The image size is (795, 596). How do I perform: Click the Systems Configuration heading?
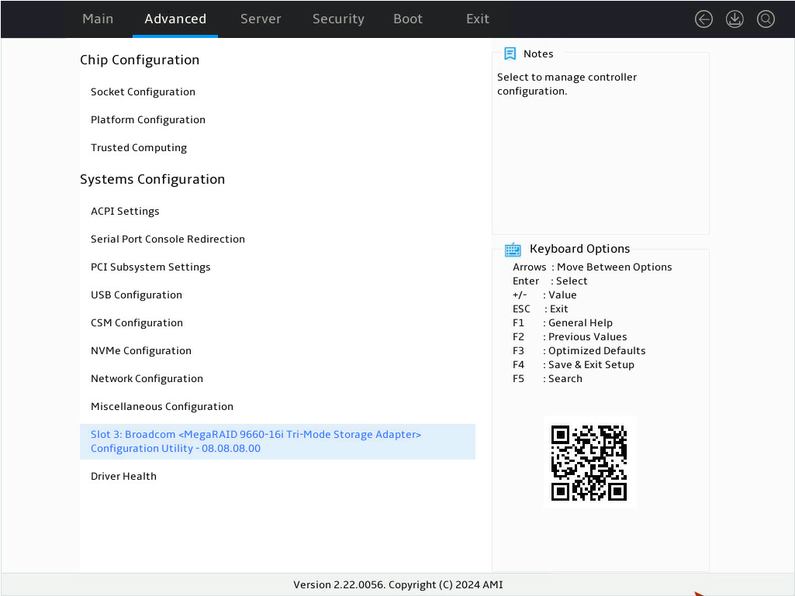(x=152, y=179)
